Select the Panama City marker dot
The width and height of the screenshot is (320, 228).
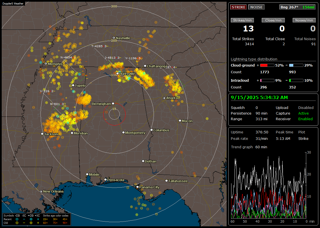138,187
